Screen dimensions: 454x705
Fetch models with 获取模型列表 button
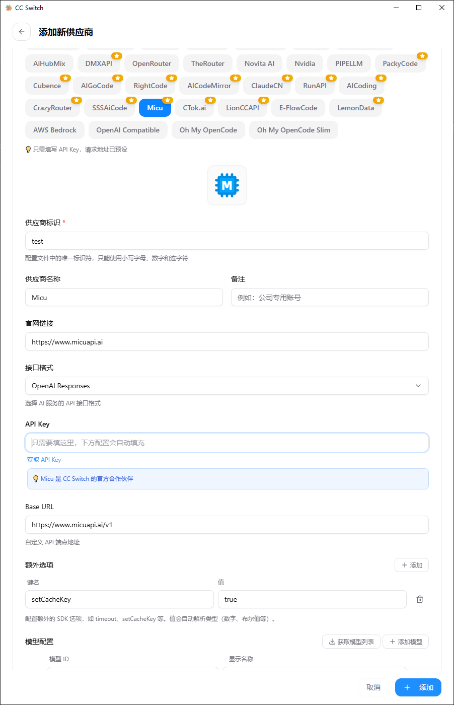[351, 642]
